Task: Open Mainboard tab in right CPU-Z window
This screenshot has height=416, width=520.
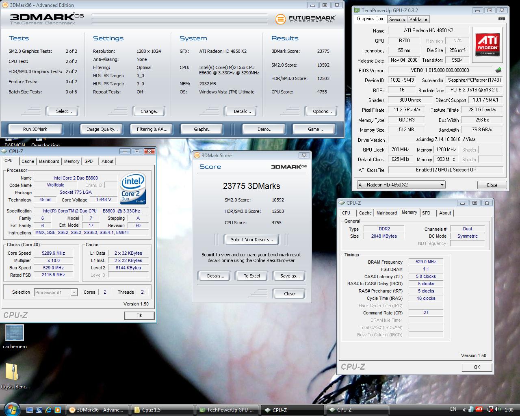Action: coord(387,213)
